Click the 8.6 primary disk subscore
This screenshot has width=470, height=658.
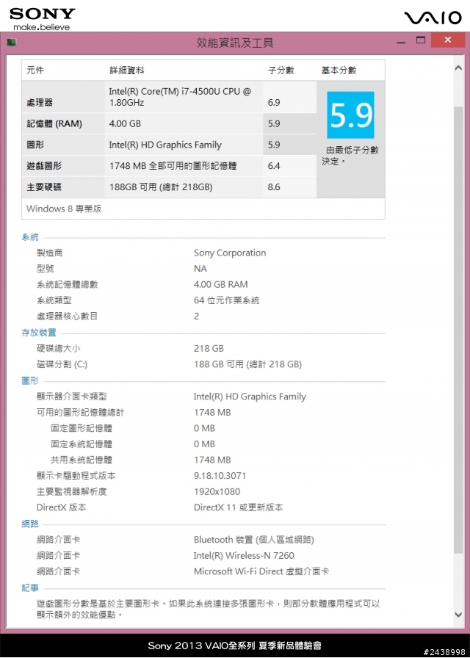tap(274, 187)
